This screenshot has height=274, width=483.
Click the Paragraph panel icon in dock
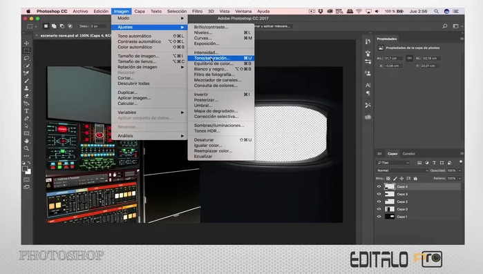[x=368, y=93]
